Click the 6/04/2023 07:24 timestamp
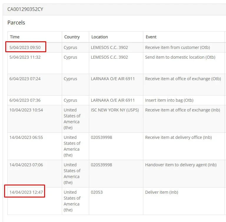 (x=25, y=79)
